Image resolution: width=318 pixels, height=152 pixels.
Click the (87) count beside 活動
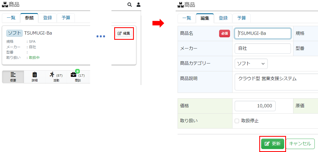click(59, 76)
